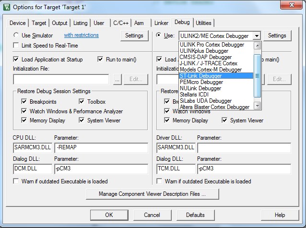Go to the Output tab
This screenshot has height=228, width=306.
click(x=59, y=23)
